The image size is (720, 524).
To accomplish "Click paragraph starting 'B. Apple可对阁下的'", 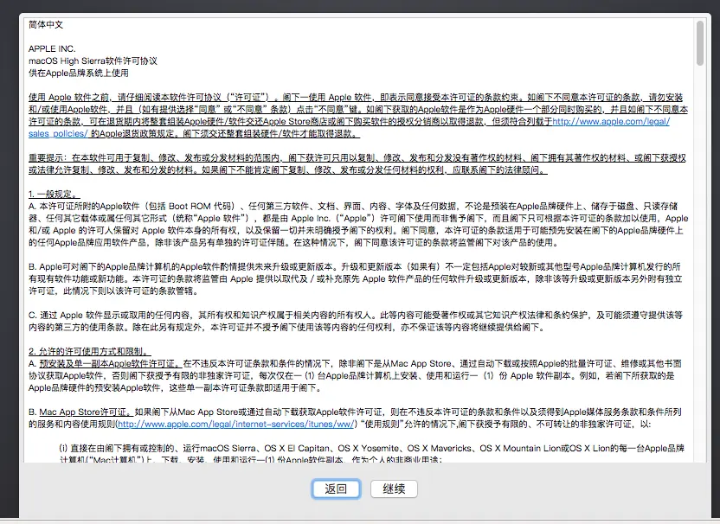I will (356, 279).
